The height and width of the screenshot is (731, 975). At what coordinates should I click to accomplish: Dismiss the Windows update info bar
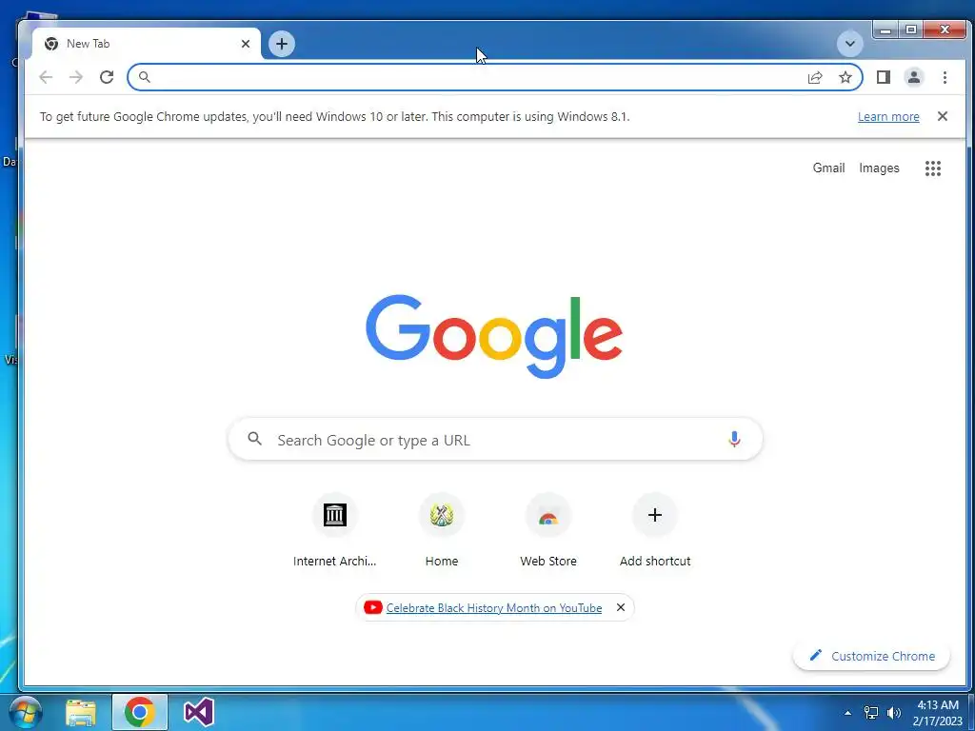(x=943, y=116)
